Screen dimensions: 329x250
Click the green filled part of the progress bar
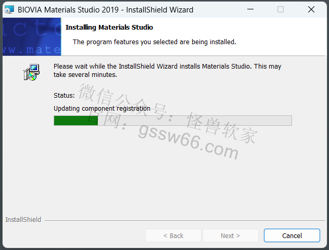point(76,121)
